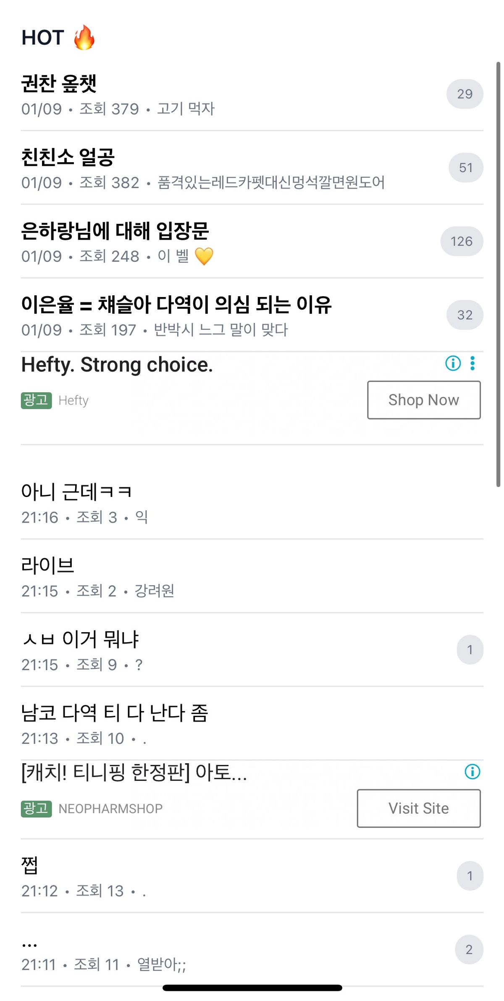
Task: Tap the fire icon beside HOT
Action: pos(84,38)
